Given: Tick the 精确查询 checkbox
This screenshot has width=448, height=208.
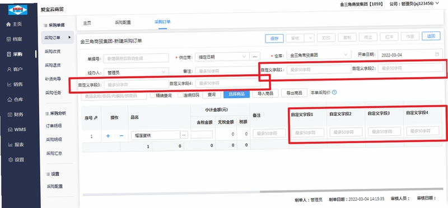Looking at the screenshot, I should point(153,95).
